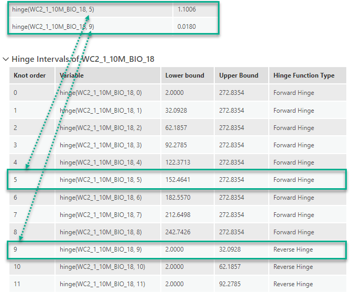Select the knot 11 upper bound 92.2785
This screenshot has width=351, height=293.
tap(230, 284)
